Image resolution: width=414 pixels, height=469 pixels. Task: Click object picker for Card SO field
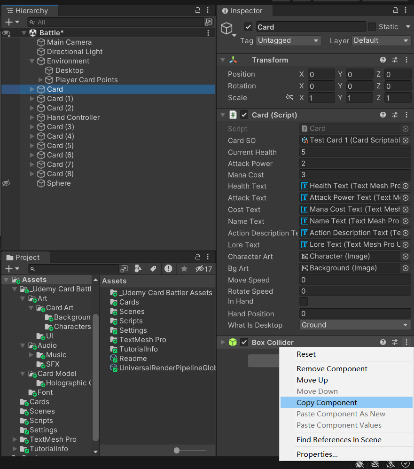[x=406, y=141]
